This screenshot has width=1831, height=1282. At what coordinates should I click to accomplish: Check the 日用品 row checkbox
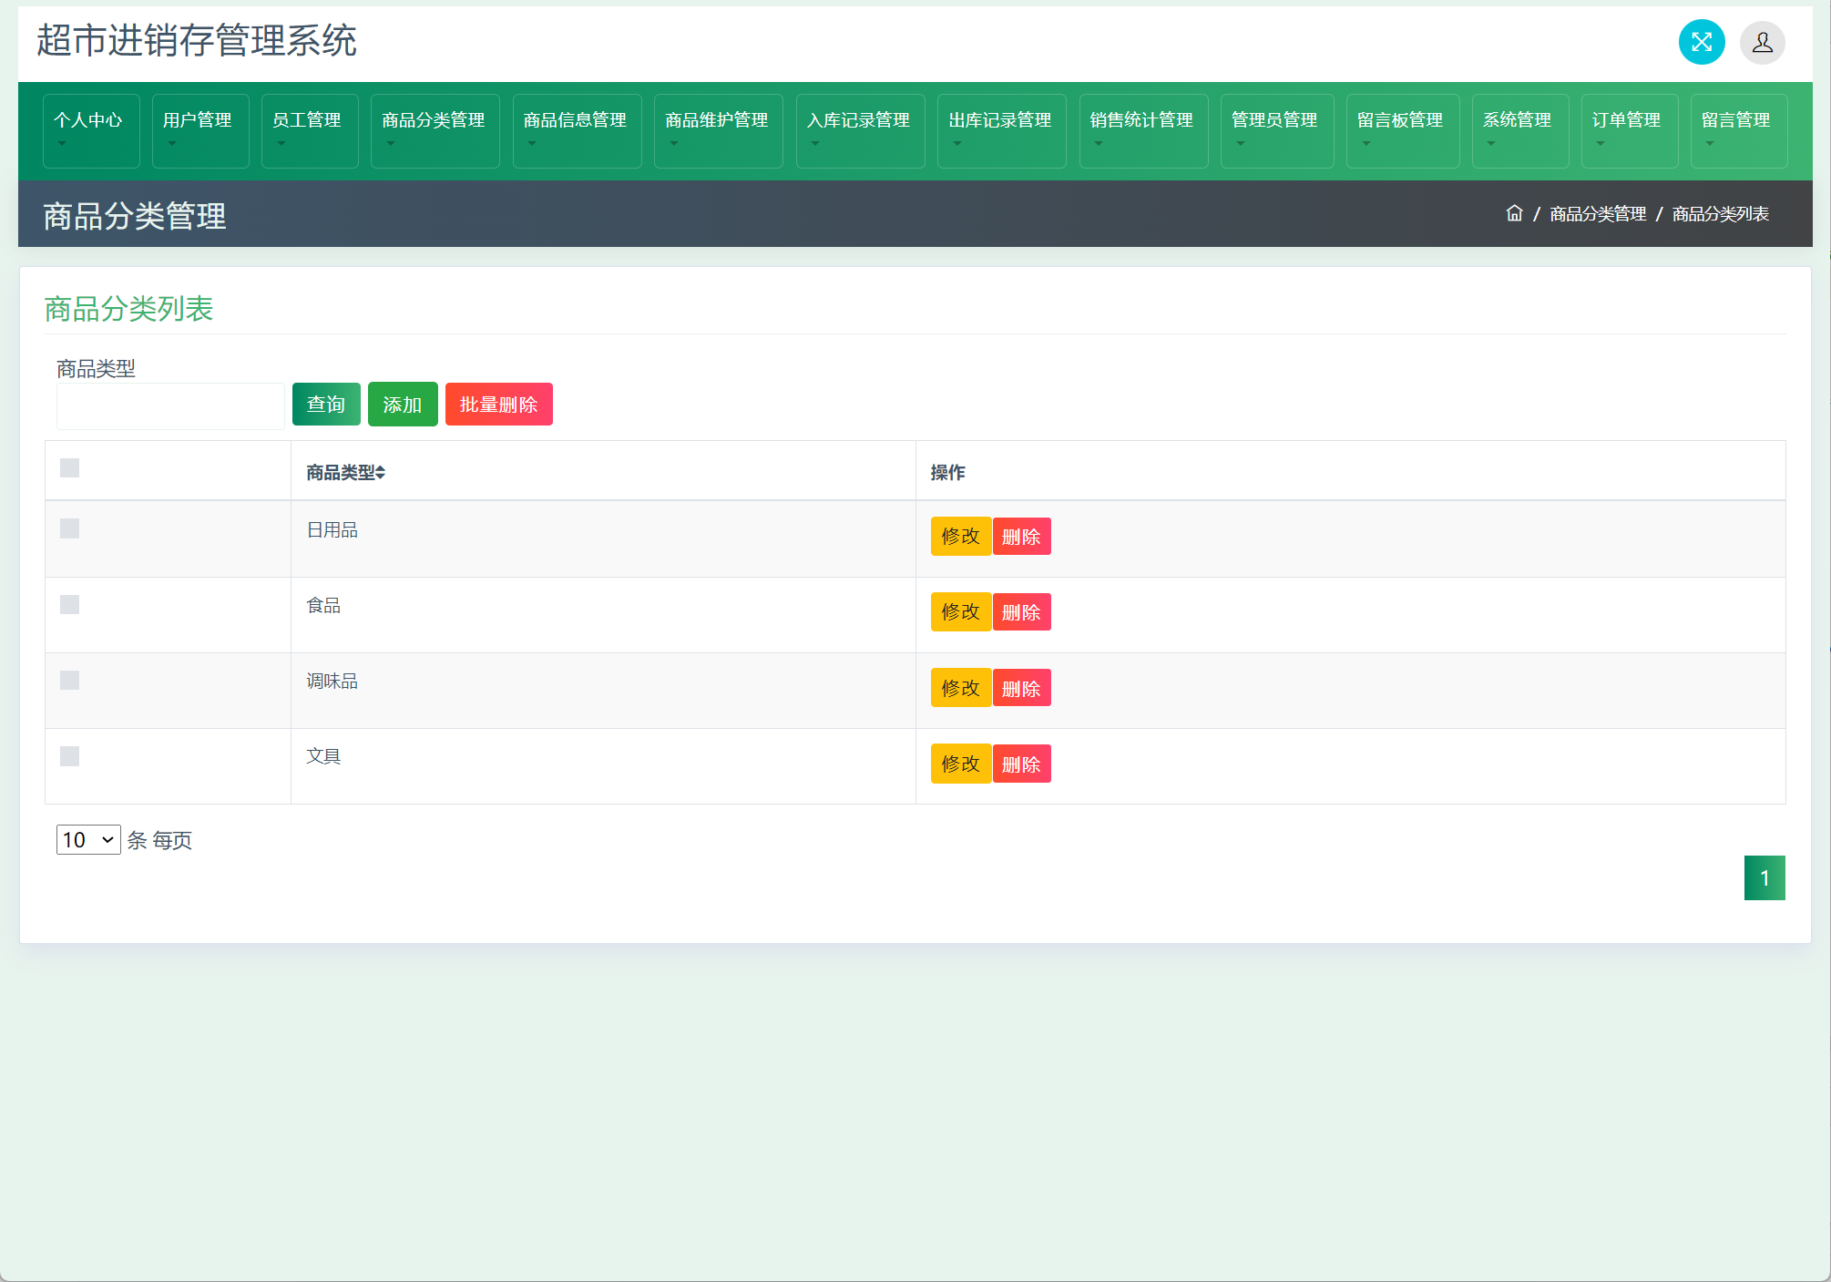[x=70, y=529]
